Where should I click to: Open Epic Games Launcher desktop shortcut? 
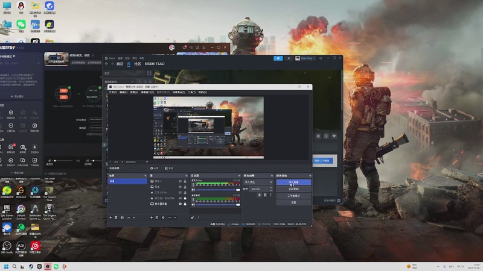[7, 212]
